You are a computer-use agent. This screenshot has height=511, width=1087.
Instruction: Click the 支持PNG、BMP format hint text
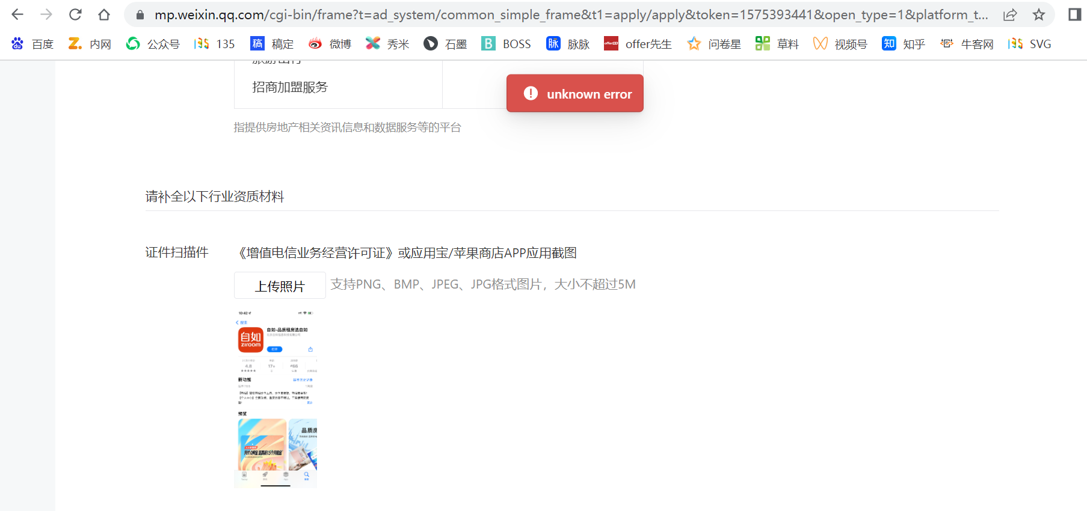pos(483,284)
